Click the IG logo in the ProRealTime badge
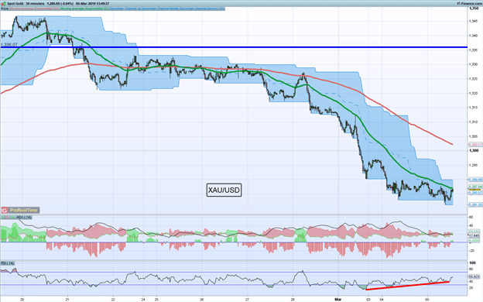 [x=5, y=210]
